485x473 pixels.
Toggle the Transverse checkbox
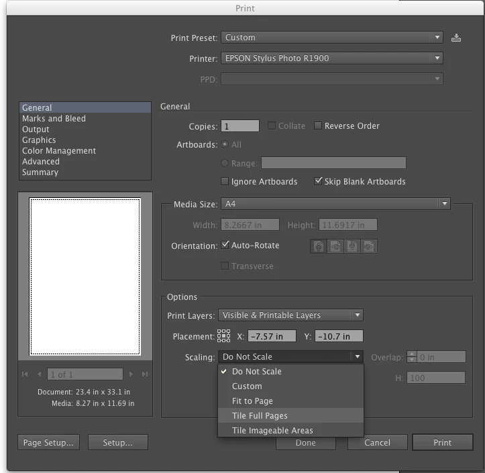click(x=225, y=266)
